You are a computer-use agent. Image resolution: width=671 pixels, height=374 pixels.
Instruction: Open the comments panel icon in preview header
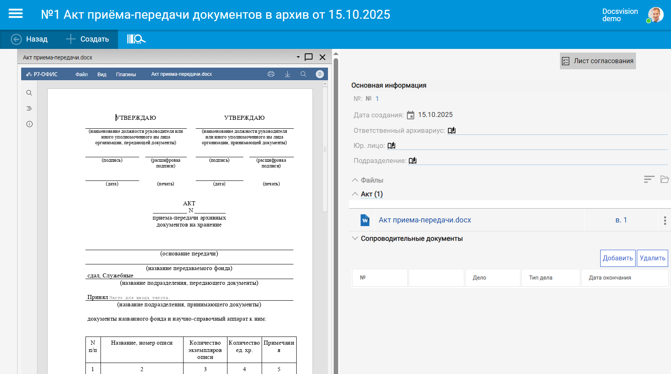309,57
